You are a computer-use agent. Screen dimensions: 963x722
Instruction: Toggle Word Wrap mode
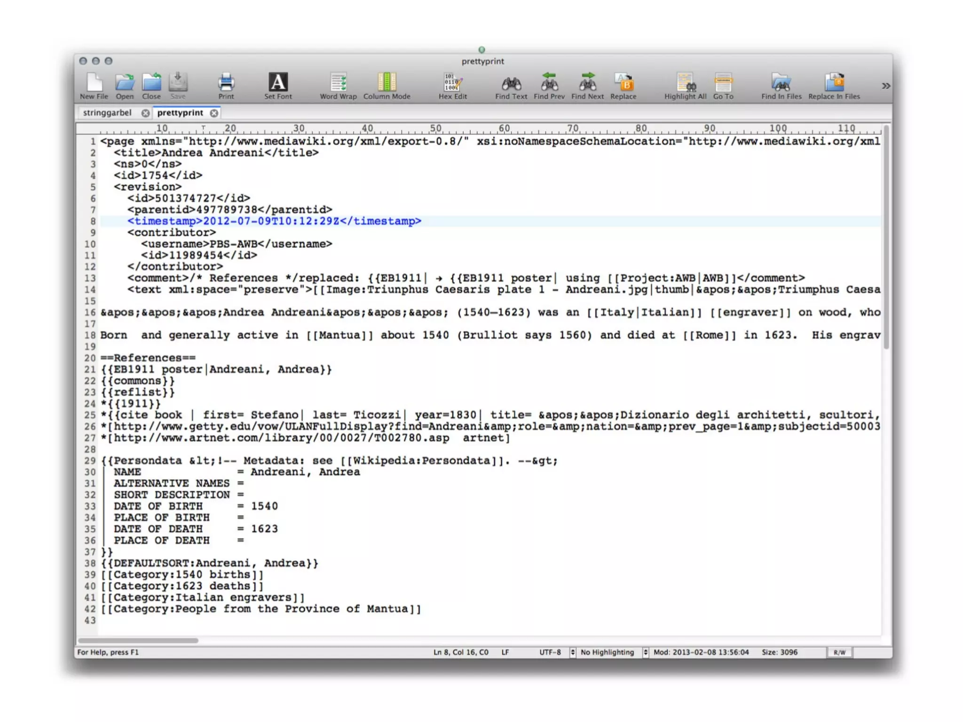point(338,84)
